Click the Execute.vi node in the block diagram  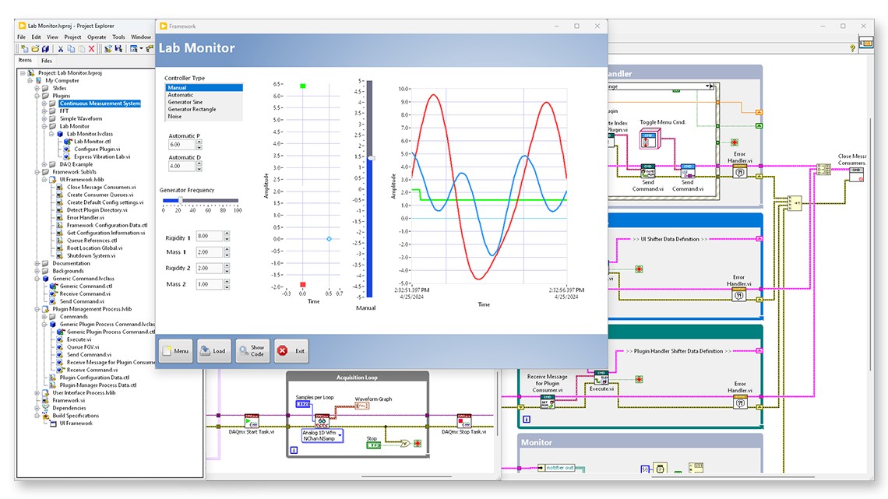[x=601, y=378]
